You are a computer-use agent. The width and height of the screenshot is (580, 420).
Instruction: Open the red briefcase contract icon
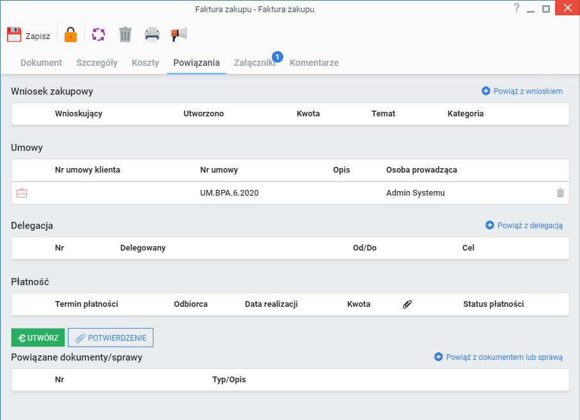click(x=22, y=193)
